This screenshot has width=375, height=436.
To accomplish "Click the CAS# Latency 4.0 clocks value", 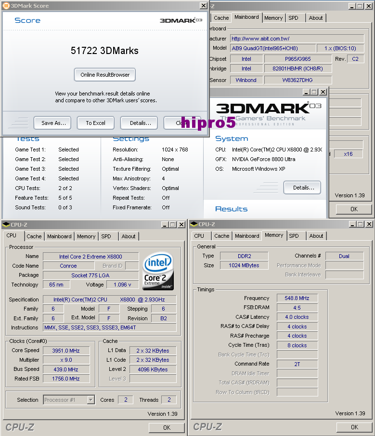I will click(x=297, y=317).
